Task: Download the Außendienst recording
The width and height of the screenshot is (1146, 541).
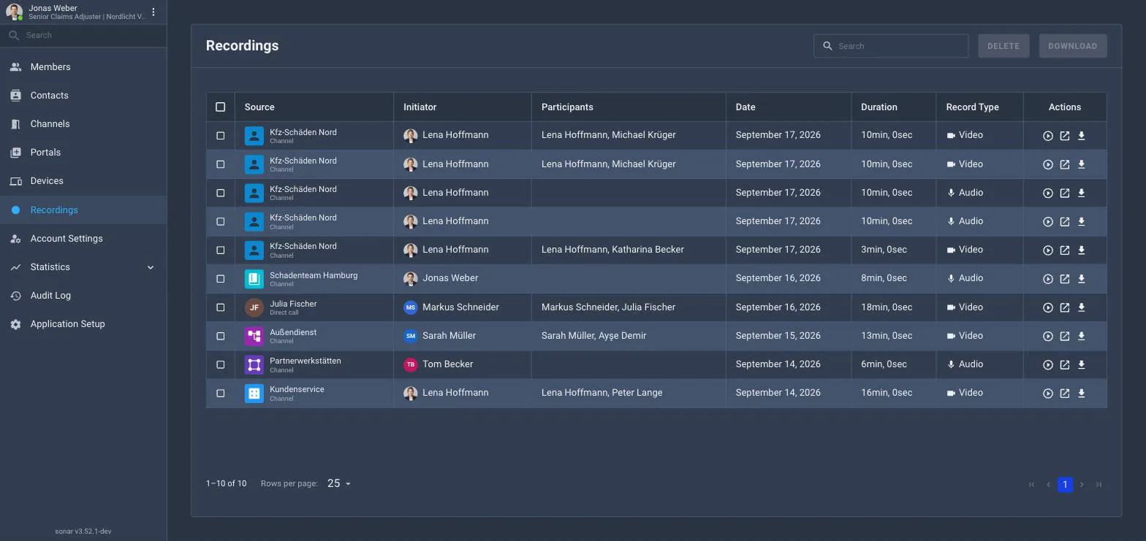Action: pos(1082,336)
